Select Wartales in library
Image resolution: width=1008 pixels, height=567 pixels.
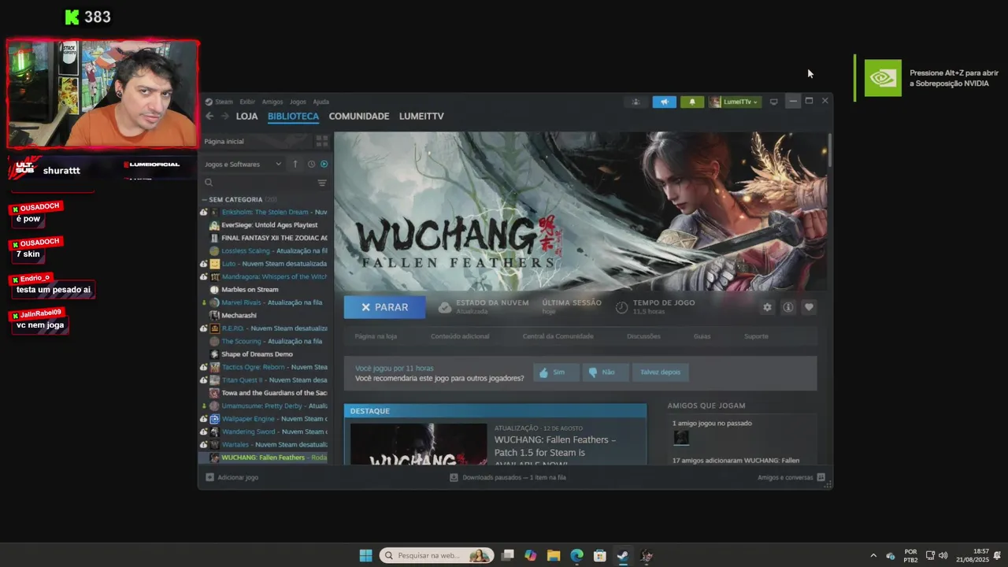tap(265, 444)
